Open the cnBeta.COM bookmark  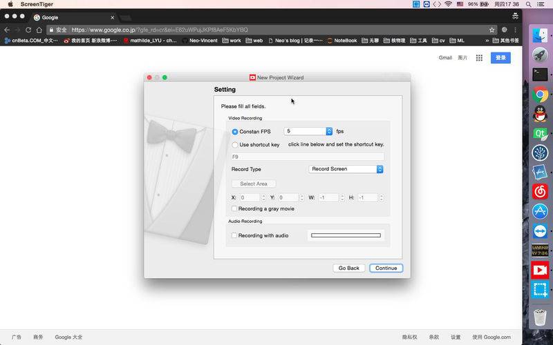(31, 41)
